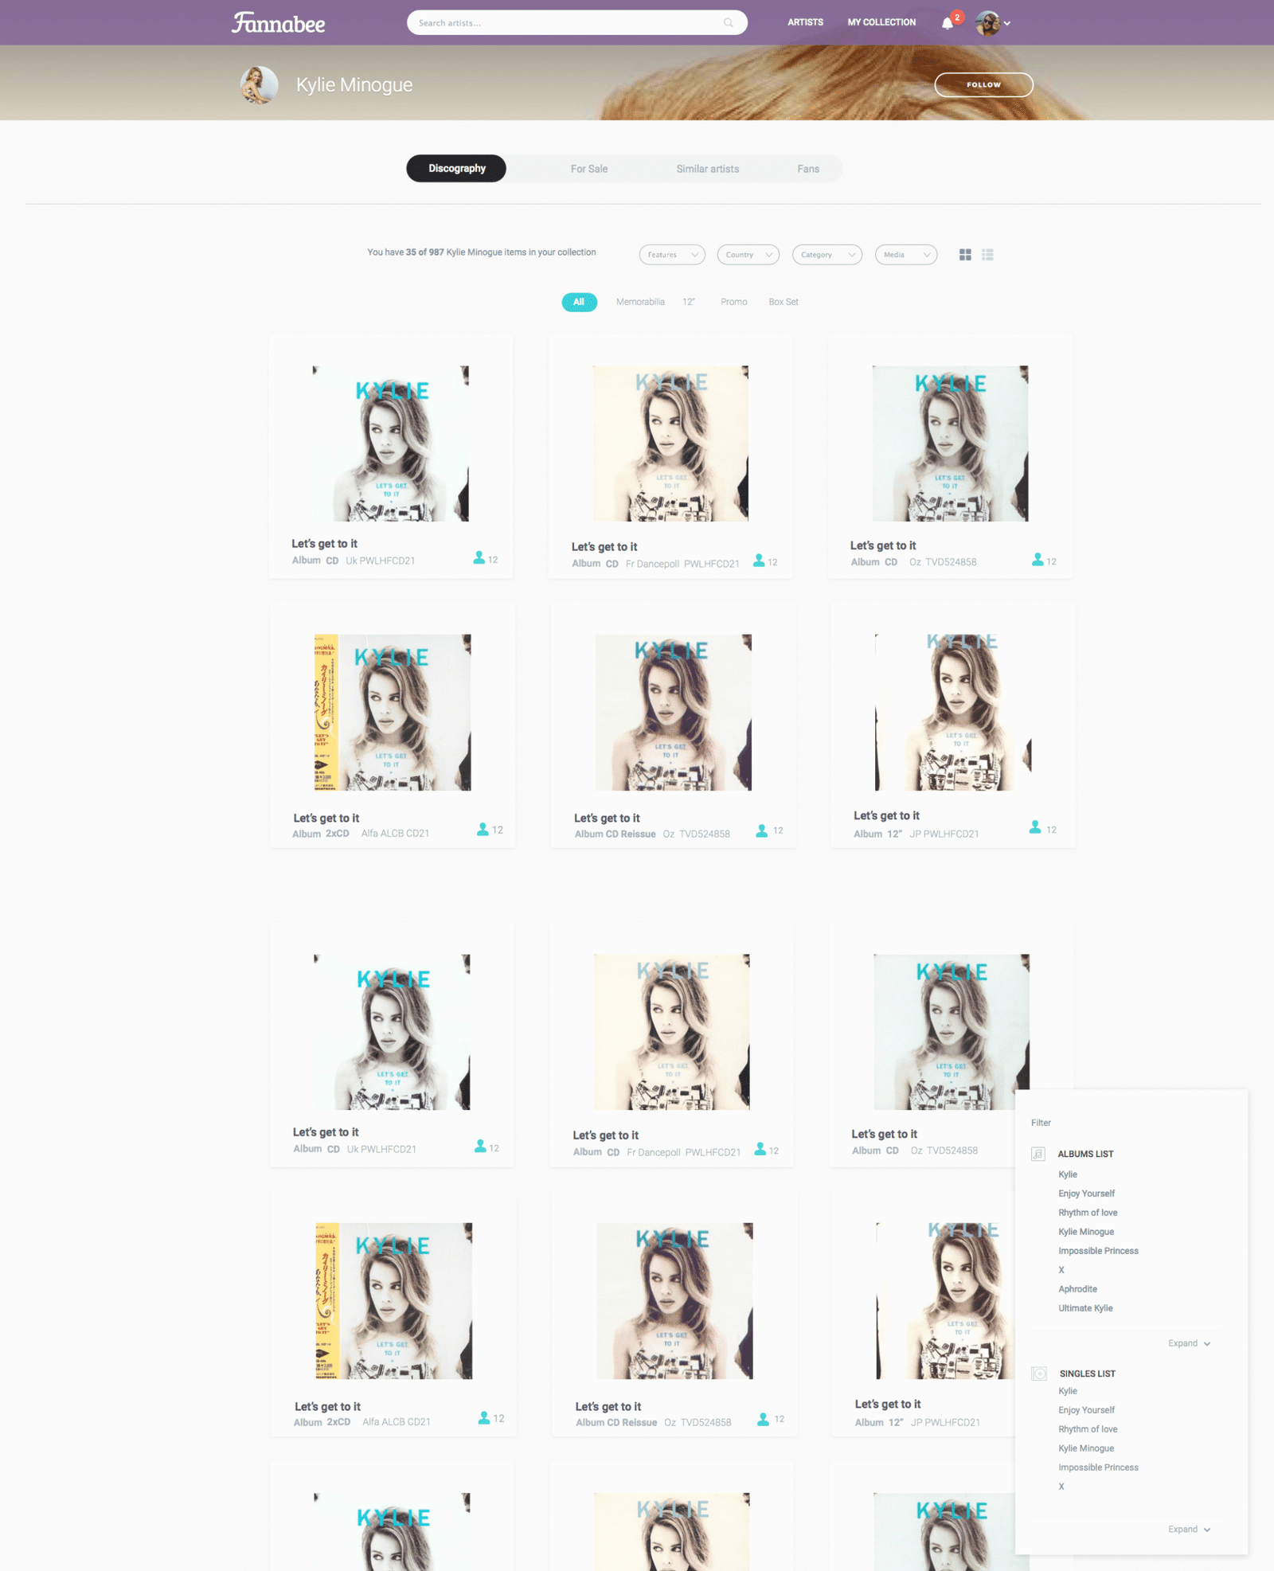Select Aphrodite in Albums List
The width and height of the screenshot is (1274, 1571).
pyautogui.click(x=1077, y=1289)
